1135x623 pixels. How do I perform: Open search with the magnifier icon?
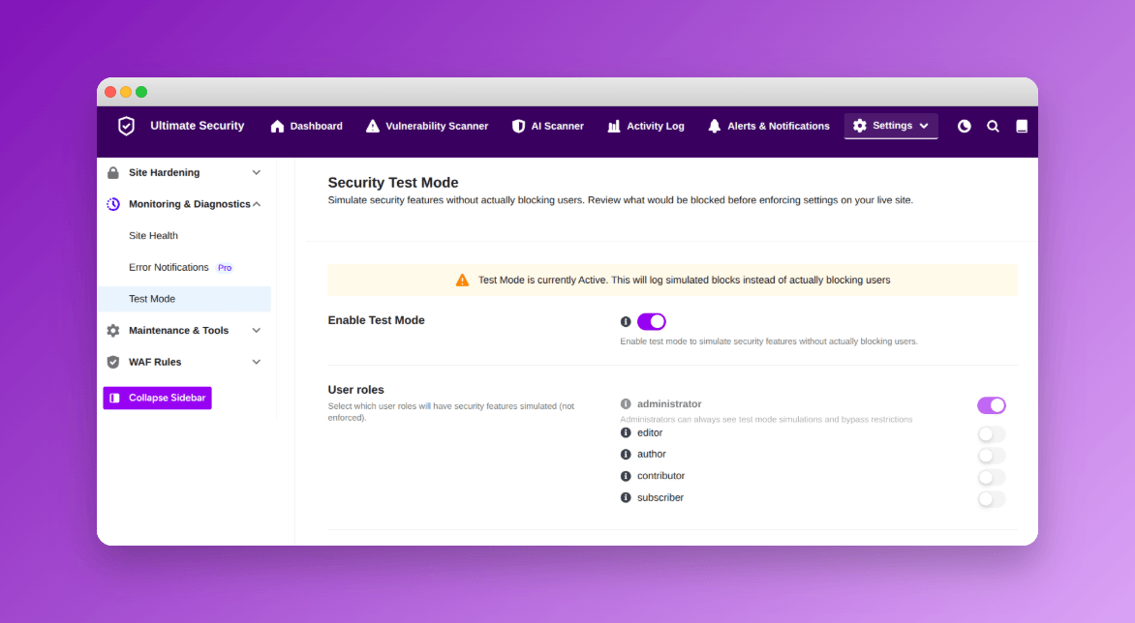(994, 127)
